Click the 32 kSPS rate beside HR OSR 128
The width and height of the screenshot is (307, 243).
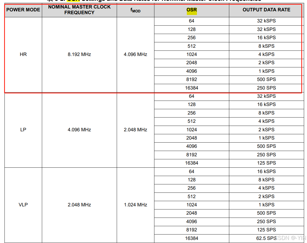click(x=266, y=29)
